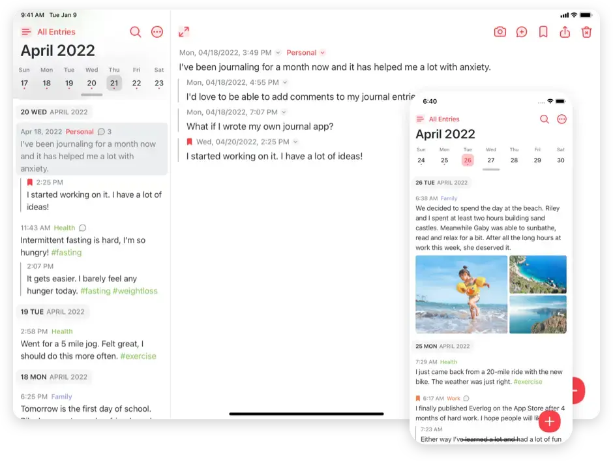Tap the '25 MON APRIL 2022' header on the phone
This screenshot has width=613, height=462.
pos(443,346)
